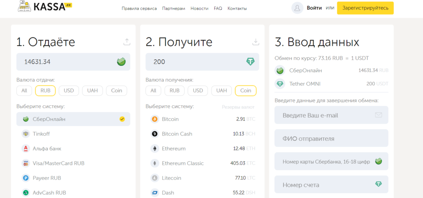Click the orange Bitcoin icon

154,119
